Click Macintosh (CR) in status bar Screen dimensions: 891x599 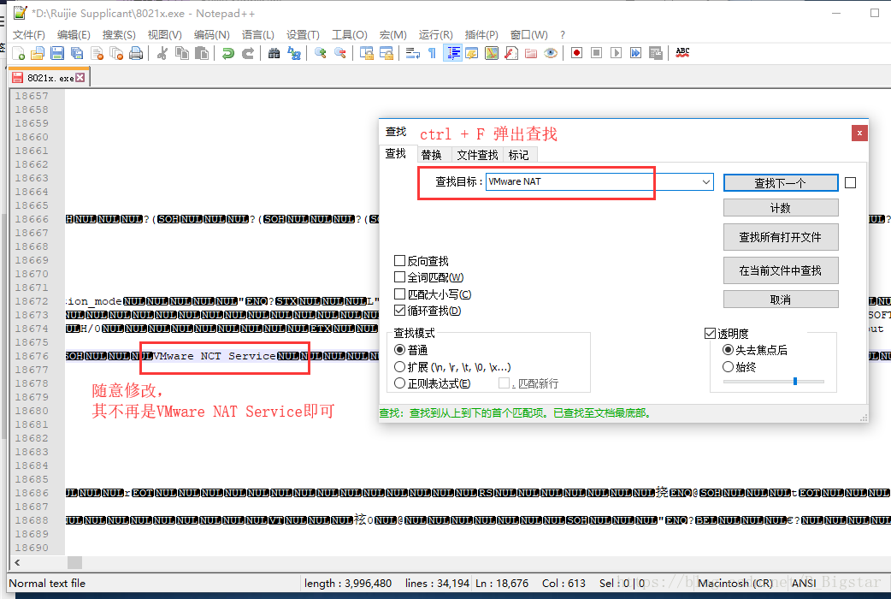pyautogui.click(x=735, y=583)
